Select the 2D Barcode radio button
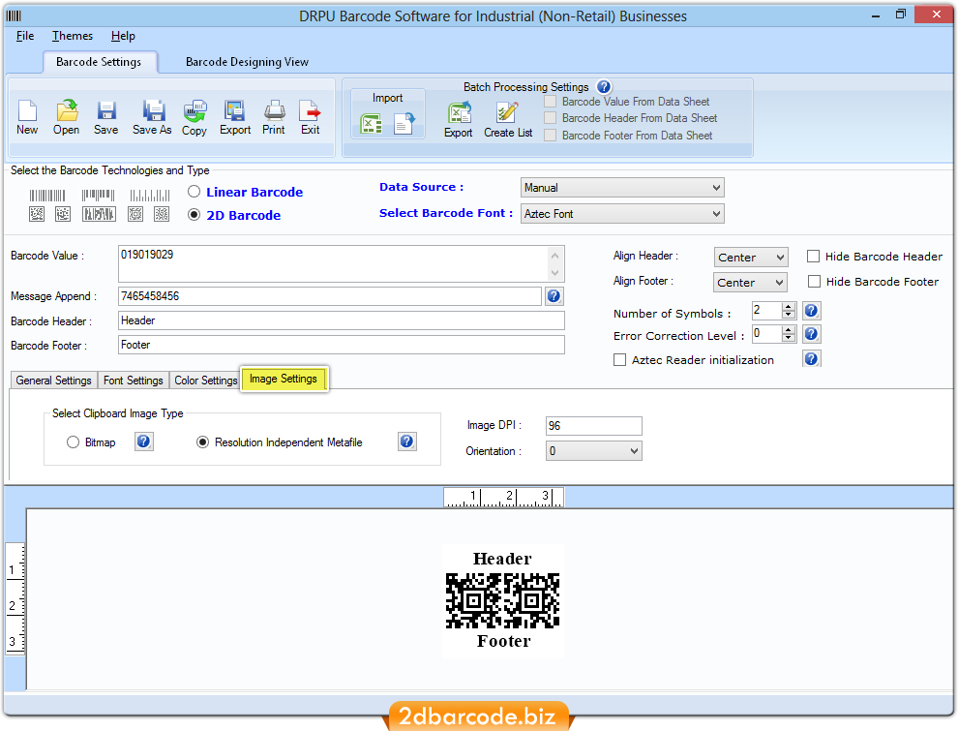This screenshot has height=731, width=958. (x=195, y=215)
